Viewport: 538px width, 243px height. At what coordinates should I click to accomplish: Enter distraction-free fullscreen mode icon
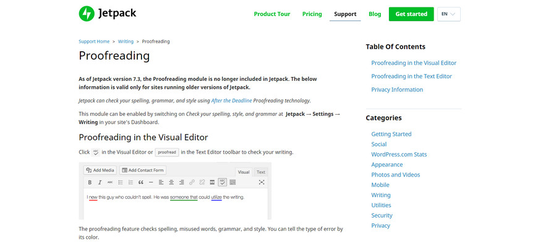[x=262, y=183]
